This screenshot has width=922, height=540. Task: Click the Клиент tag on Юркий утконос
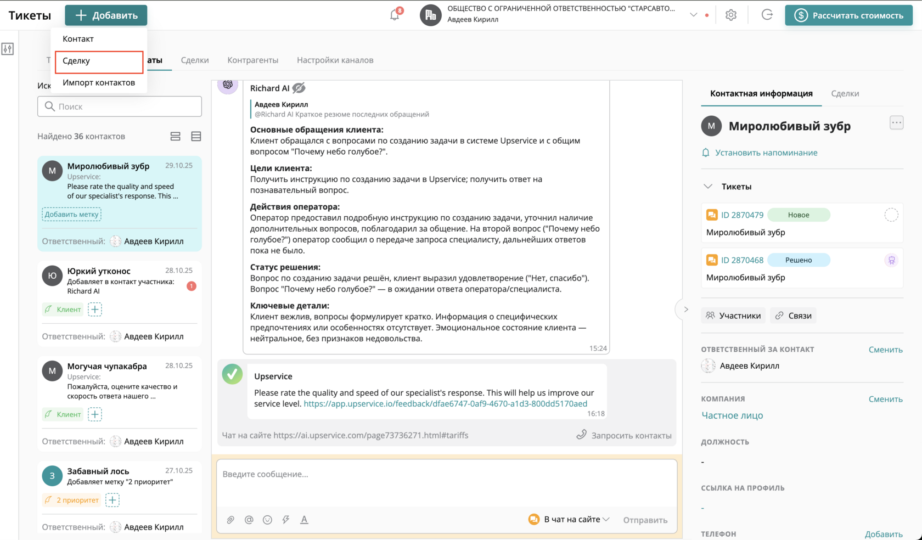(63, 310)
